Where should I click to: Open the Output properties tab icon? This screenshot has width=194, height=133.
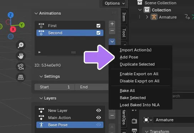[134, 131]
